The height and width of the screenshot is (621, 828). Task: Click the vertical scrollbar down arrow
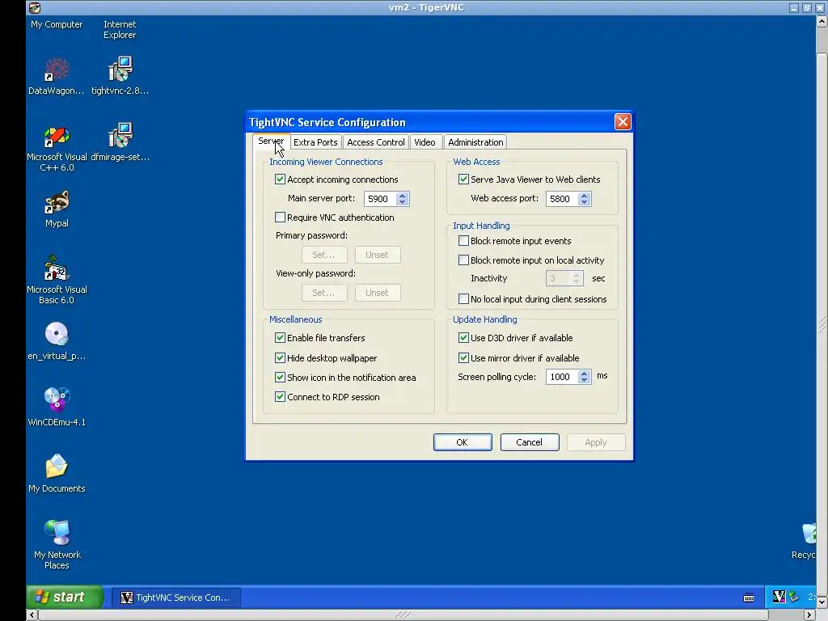(x=822, y=602)
